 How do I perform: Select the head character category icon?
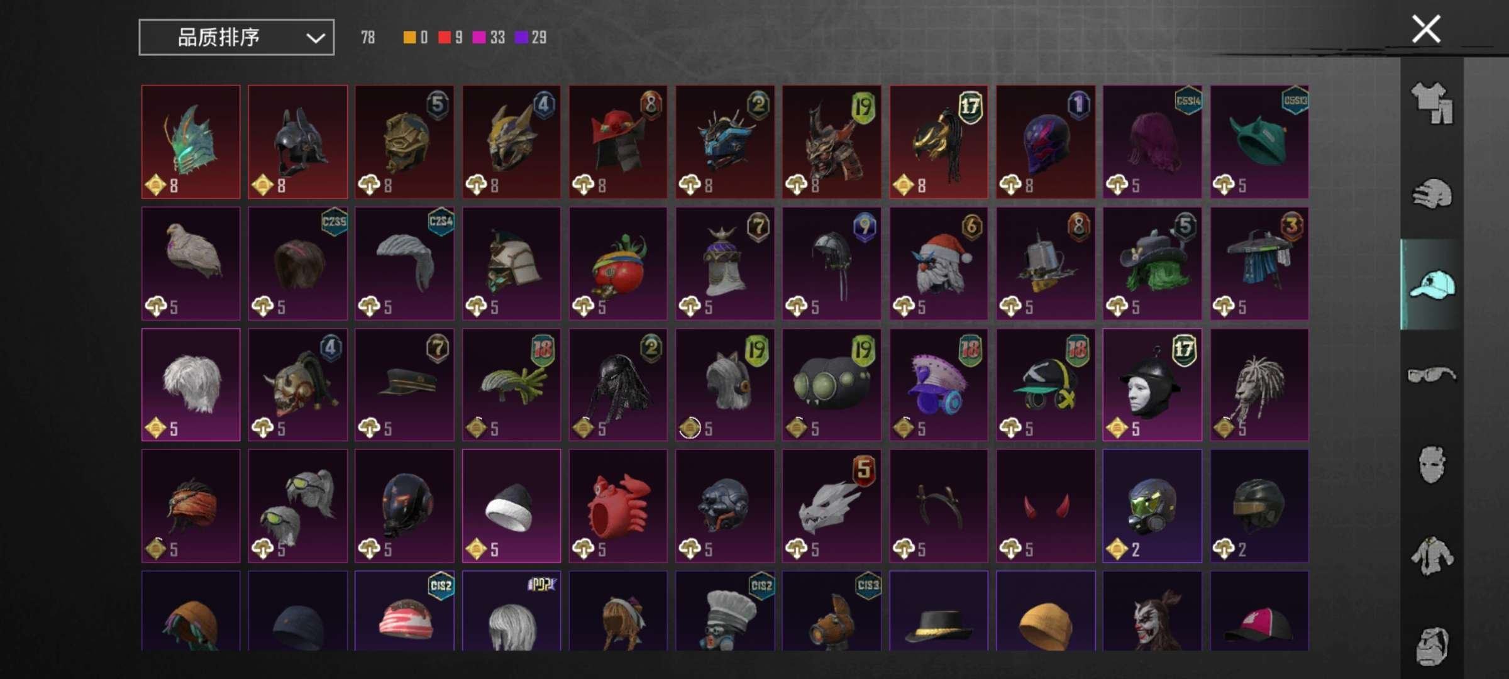1432,646
